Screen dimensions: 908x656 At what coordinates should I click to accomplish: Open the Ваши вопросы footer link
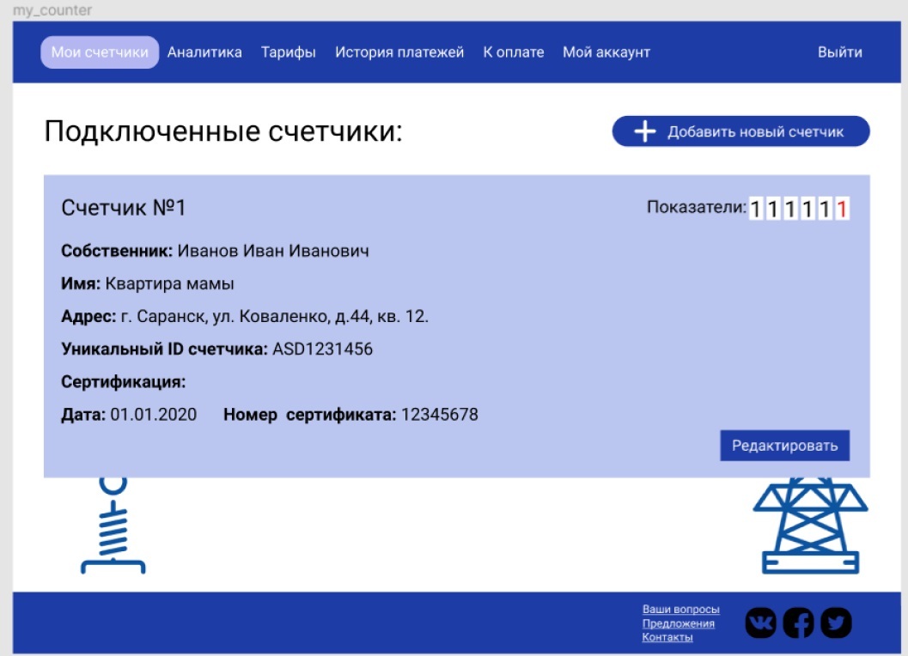pyautogui.click(x=680, y=610)
